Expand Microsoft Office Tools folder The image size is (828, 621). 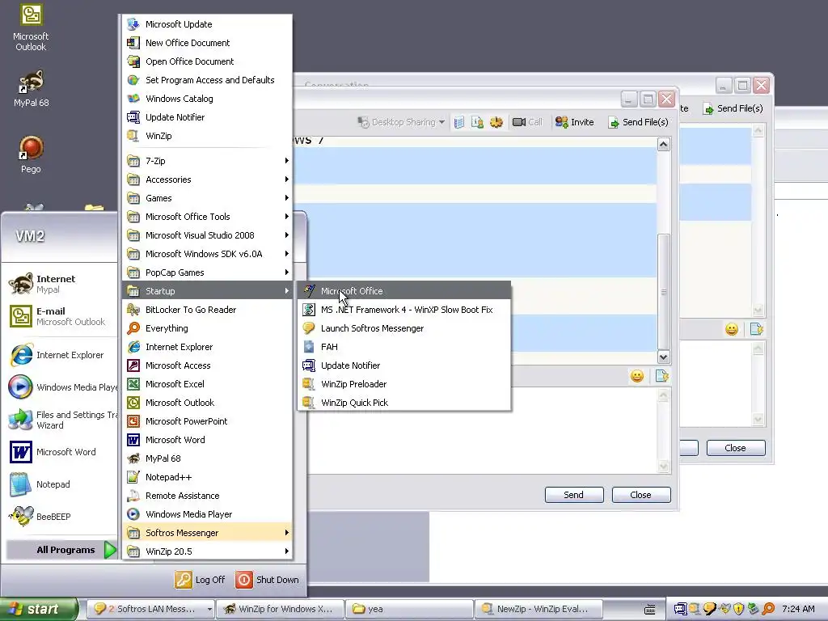coord(207,217)
